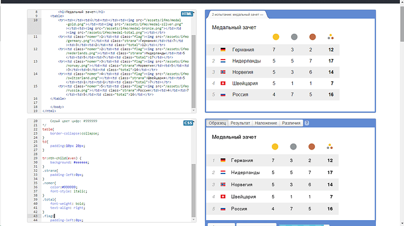Click the silver medal icon in preview

pyautogui.click(x=294, y=37)
